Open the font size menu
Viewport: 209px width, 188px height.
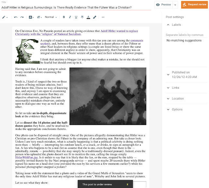39,17
